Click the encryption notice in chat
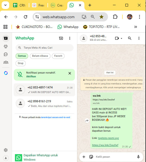Image resolution: width=146 pixels, height=162 pixels. [112, 84]
